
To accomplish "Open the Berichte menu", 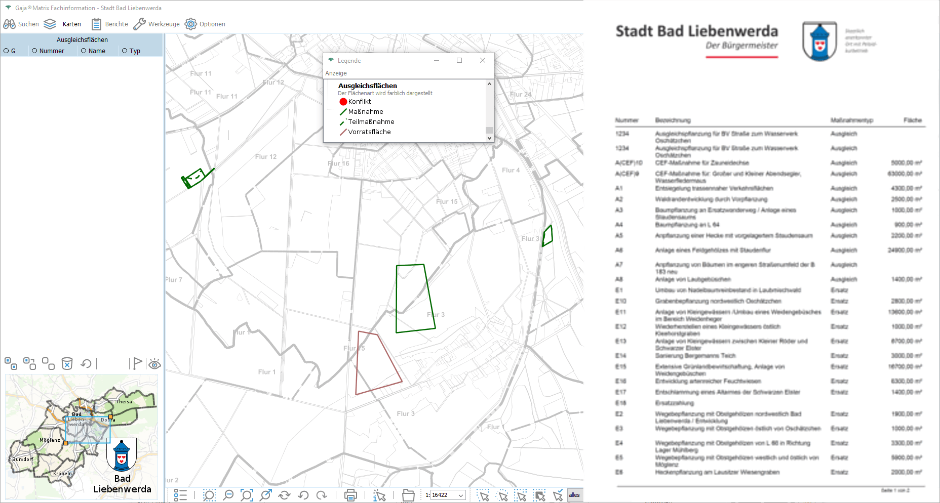I will tap(110, 24).
